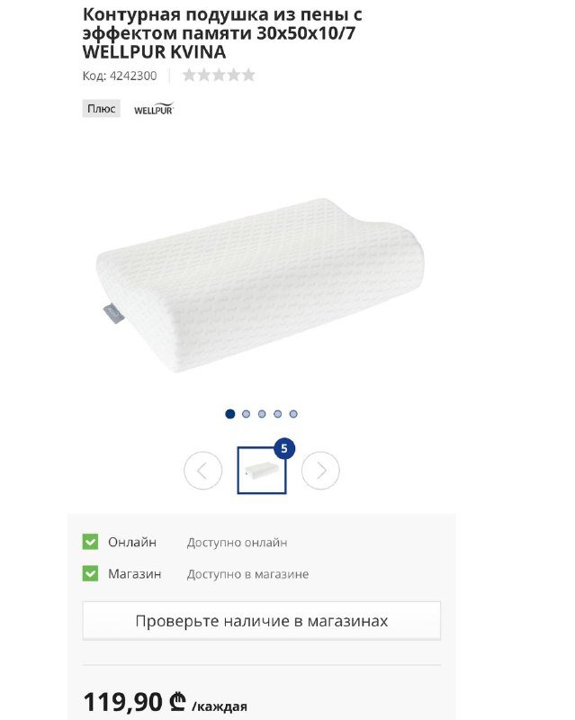This screenshot has width=575, height=720.
Task: Click Проверьте наличие в магазинах button
Action: coord(261,621)
